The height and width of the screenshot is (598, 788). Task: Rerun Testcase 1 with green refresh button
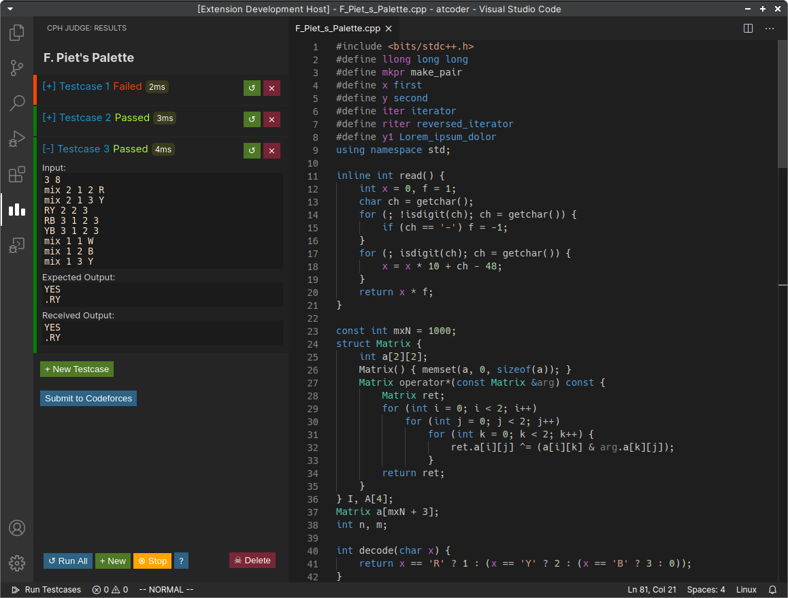pos(252,88)
